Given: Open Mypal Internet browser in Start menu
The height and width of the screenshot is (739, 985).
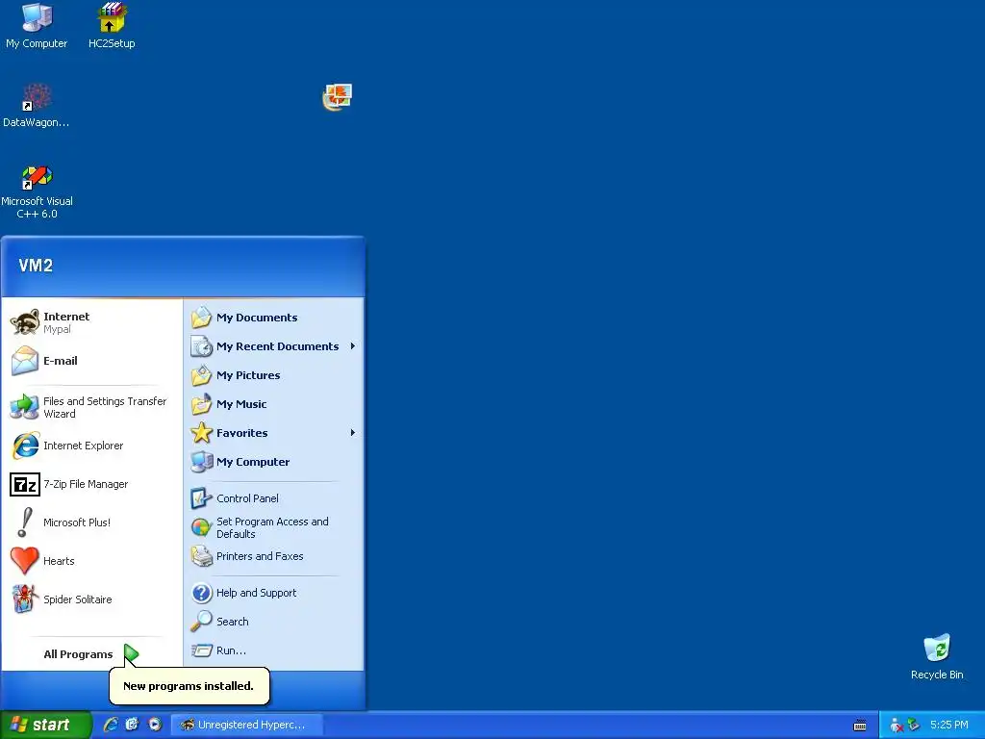Looking at the screenshot, I should tap(91, 322).
